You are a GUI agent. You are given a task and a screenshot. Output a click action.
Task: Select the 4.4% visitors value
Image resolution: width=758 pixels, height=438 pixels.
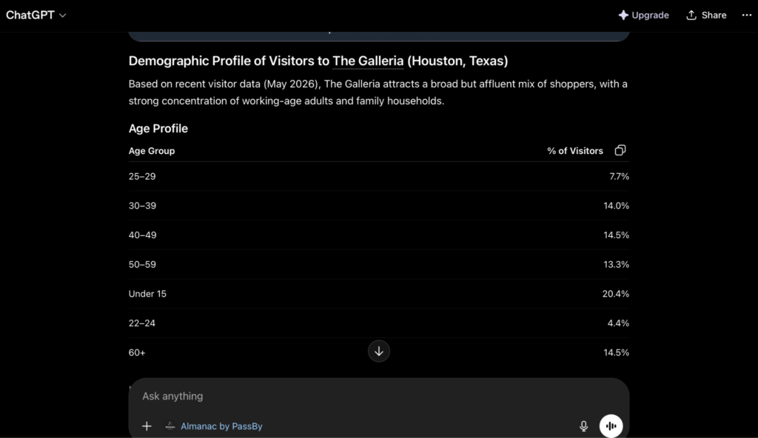[x=618, y=323]
